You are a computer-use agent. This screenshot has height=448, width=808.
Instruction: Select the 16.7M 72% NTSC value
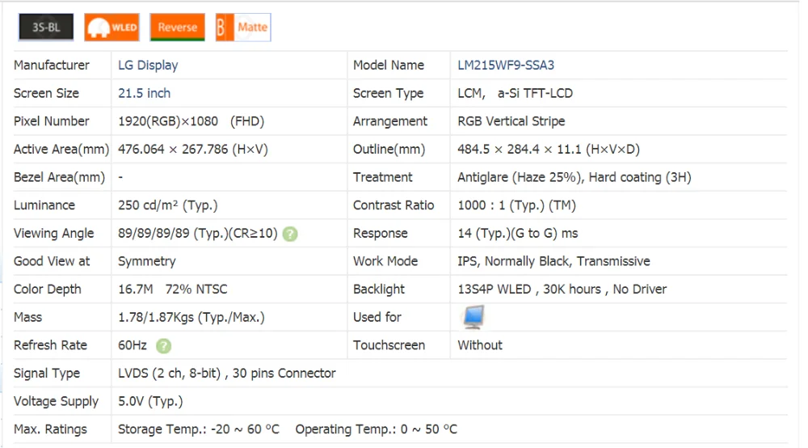point(173,290)
